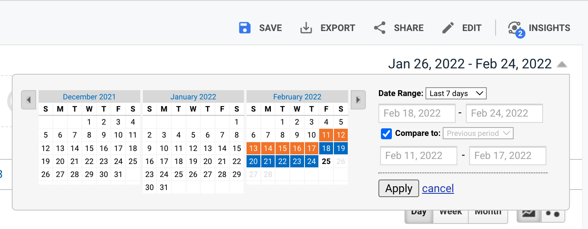The width and height of the screenshot is (588, 229).
Task: Click the January 2022 month header
Action: 193,97
